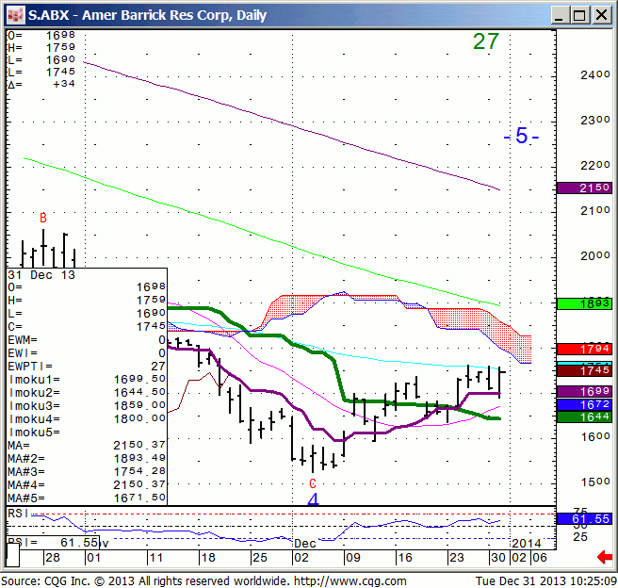Viewport: 618px width, 588px height.
Task: Click the 2014 year label on time axis
Action: pyautogui.click(x=528, y=544)
